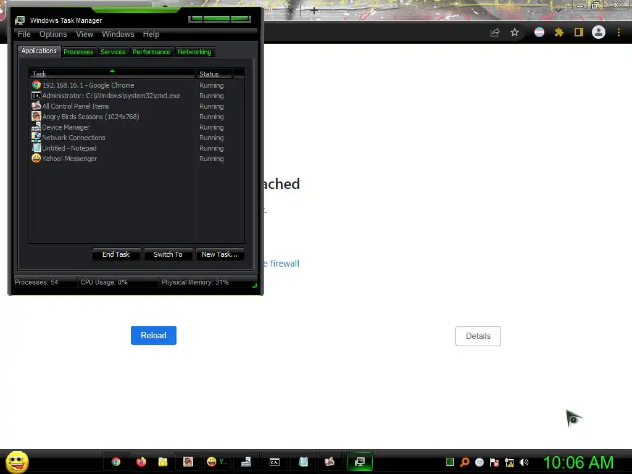
Task: Select the Device Manager task icon
Action: pyautogui.click(x=36, y=127)
